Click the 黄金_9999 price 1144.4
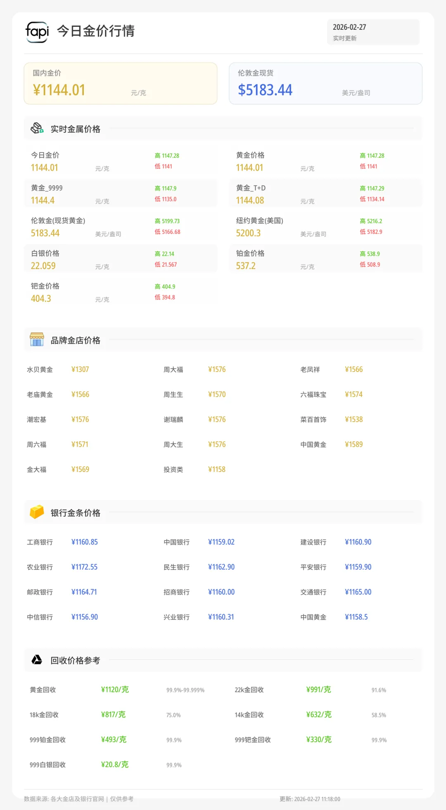This screenshot has width=446, height=810. (x=43, y=200)
